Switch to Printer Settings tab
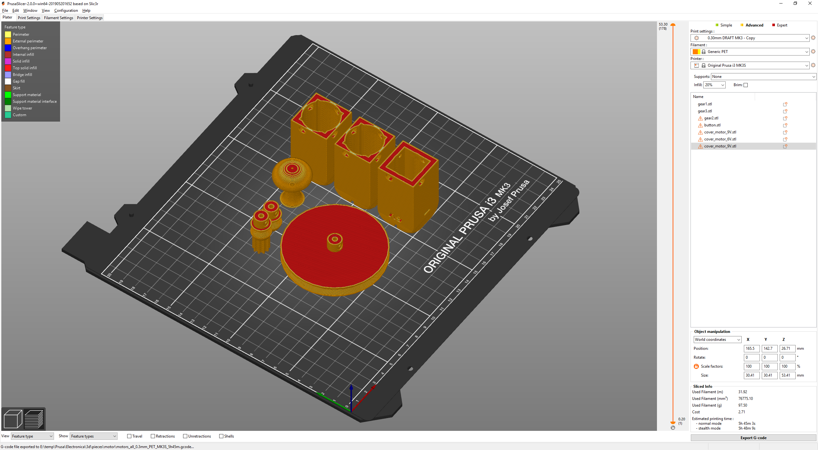The image size is (818, 450). click(90, 18)
